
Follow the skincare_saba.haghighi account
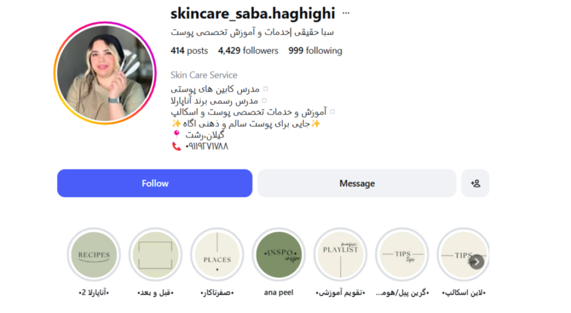coord(155,184)
